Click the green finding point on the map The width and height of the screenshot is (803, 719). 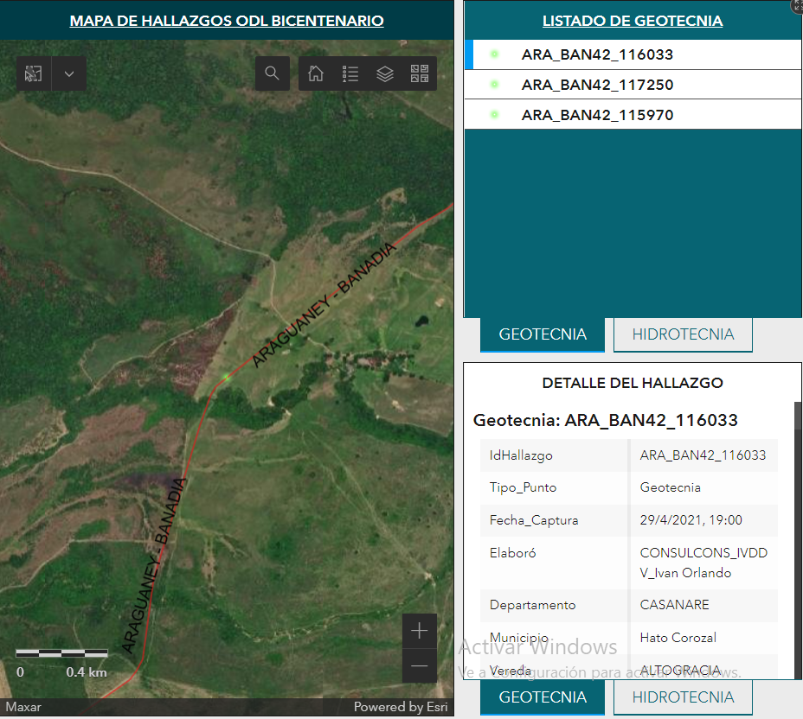pyautogui.click(x=227, y=377)
